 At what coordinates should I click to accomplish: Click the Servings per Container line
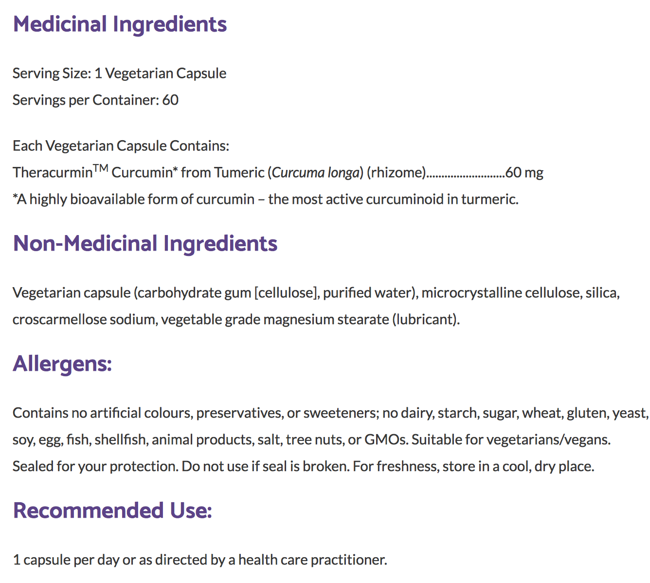95,100
